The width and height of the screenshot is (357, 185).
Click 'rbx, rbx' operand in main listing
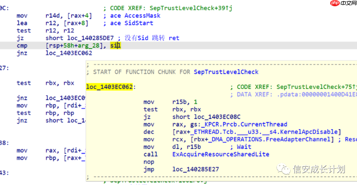point(59,83)
